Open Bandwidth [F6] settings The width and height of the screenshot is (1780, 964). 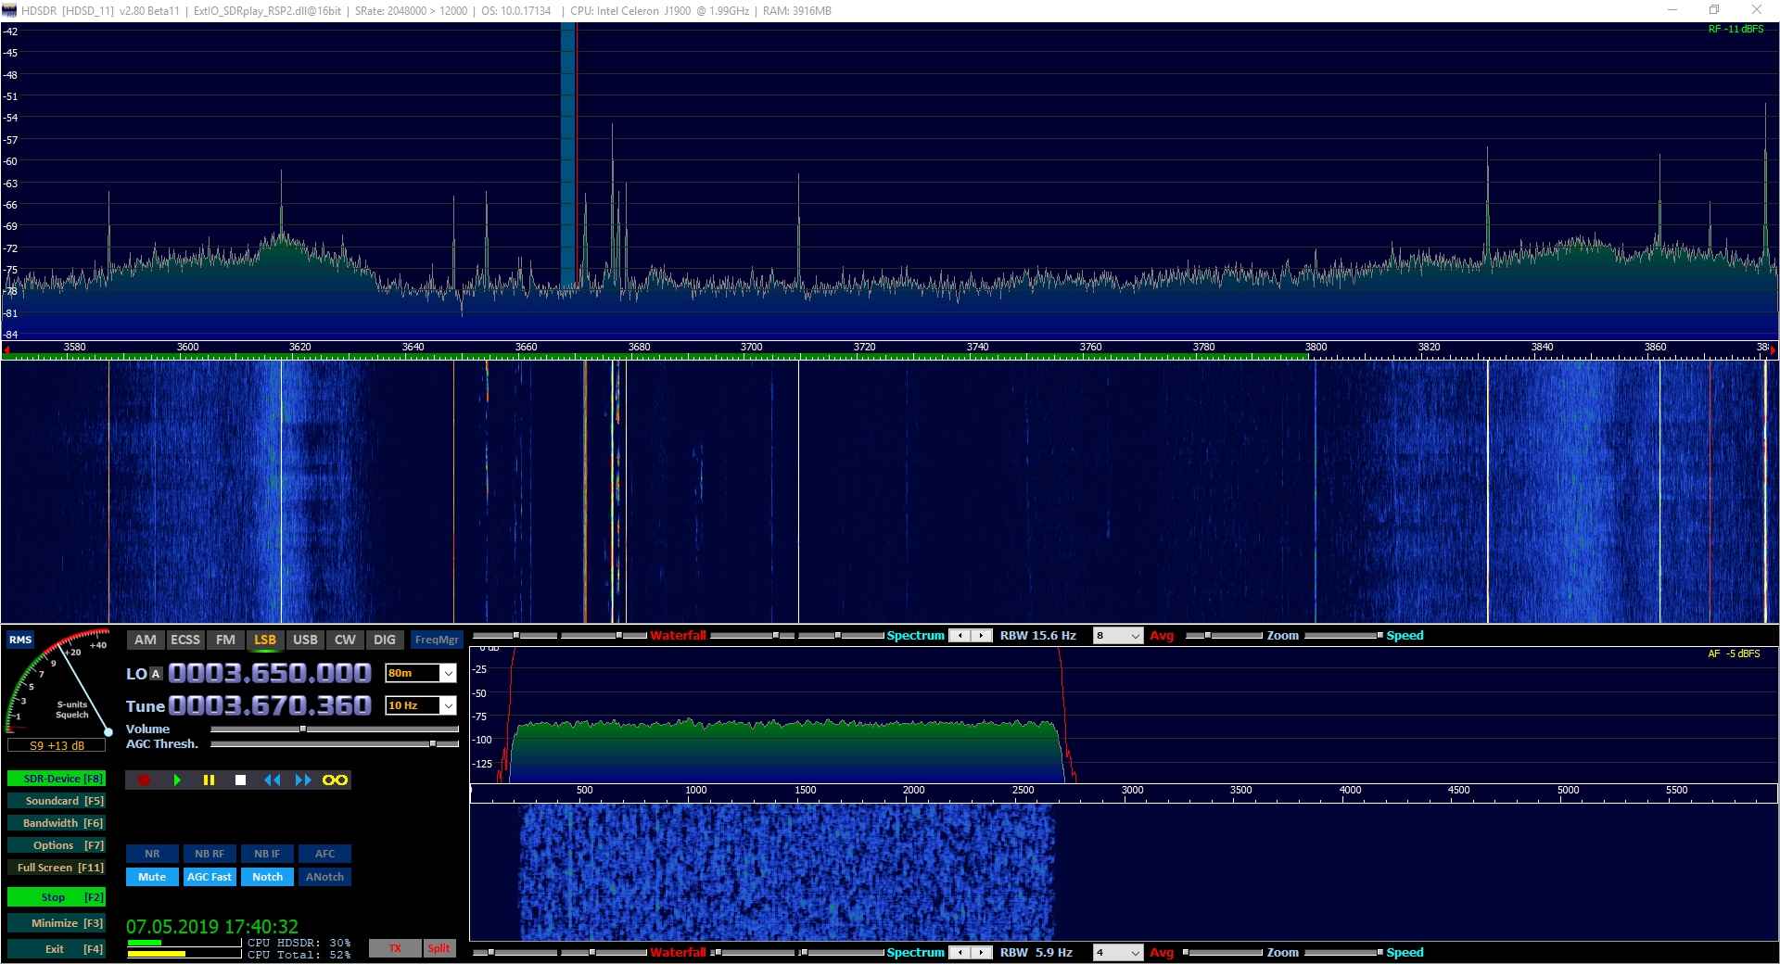click(57, 823)
